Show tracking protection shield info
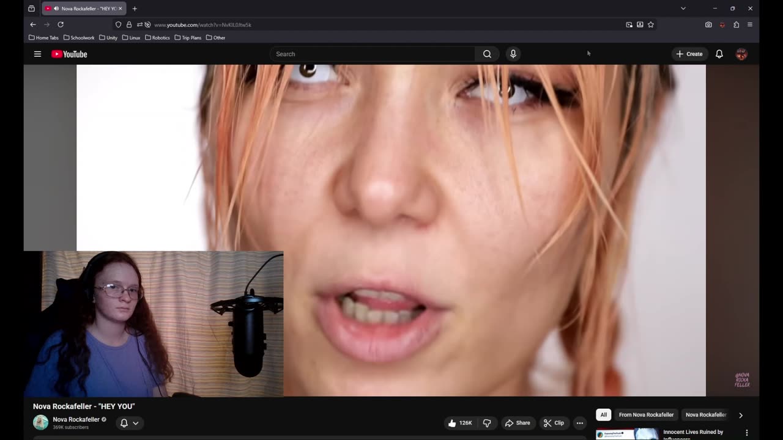The height and width of the screenshot is (440, 783). pyautogui.click(x=119, y=24)
